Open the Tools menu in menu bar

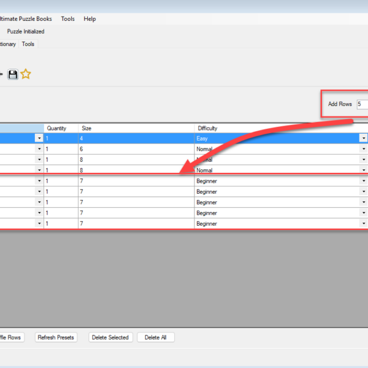pos(67,19)
